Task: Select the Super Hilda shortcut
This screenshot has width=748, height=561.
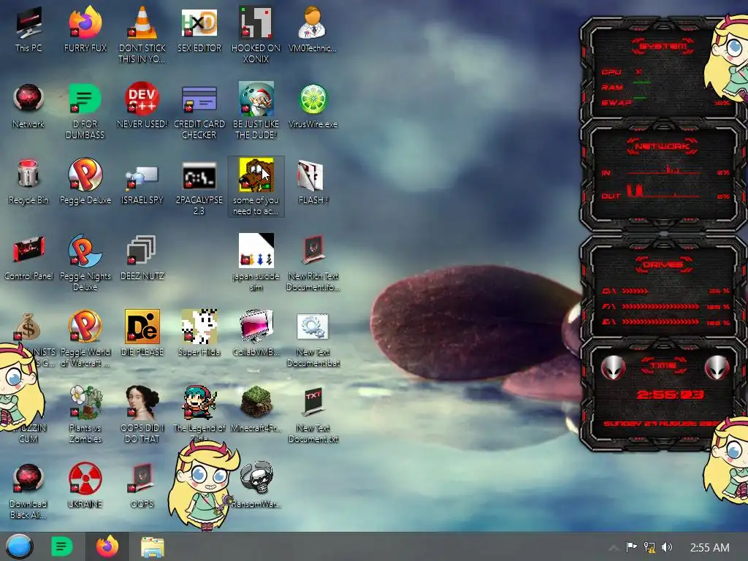Action: click(x=199, y=333)
